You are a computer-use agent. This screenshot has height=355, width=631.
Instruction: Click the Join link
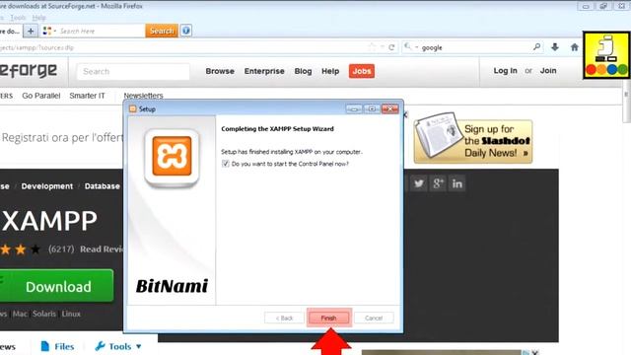point(548,71)
